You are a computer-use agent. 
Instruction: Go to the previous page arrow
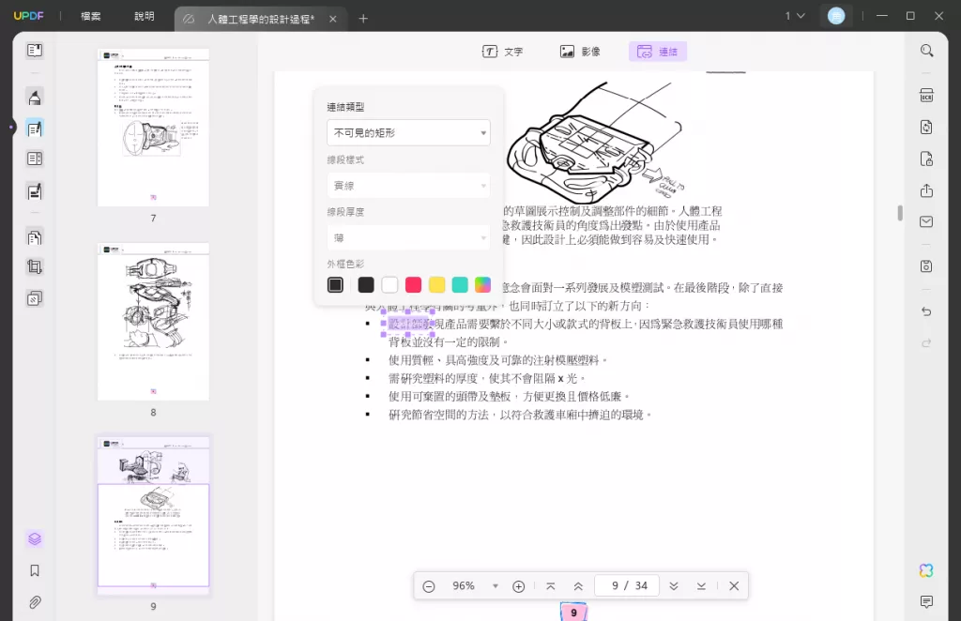coord(578,586)
